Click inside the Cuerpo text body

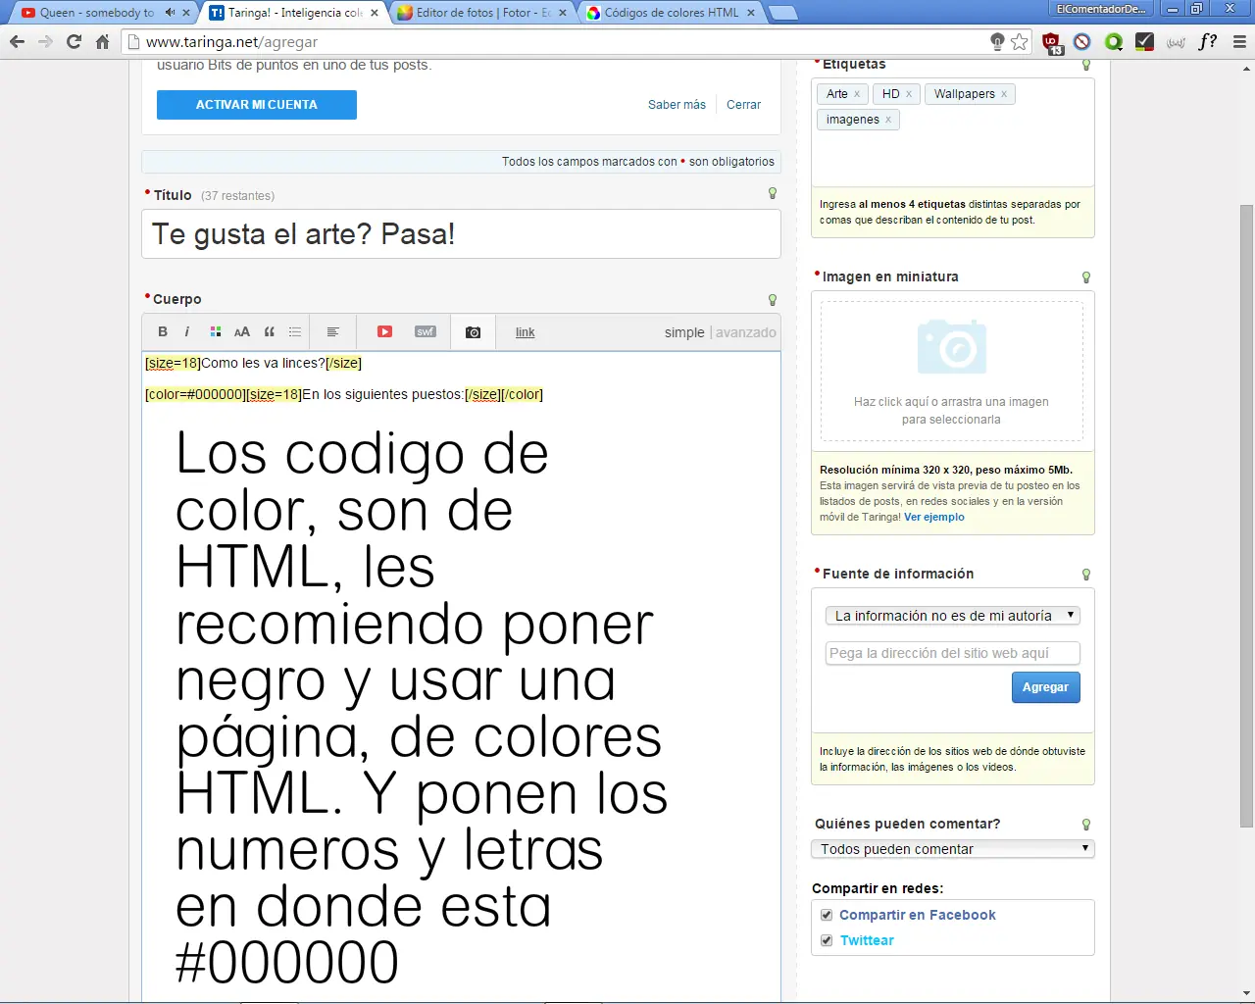(x=461, y=677)
